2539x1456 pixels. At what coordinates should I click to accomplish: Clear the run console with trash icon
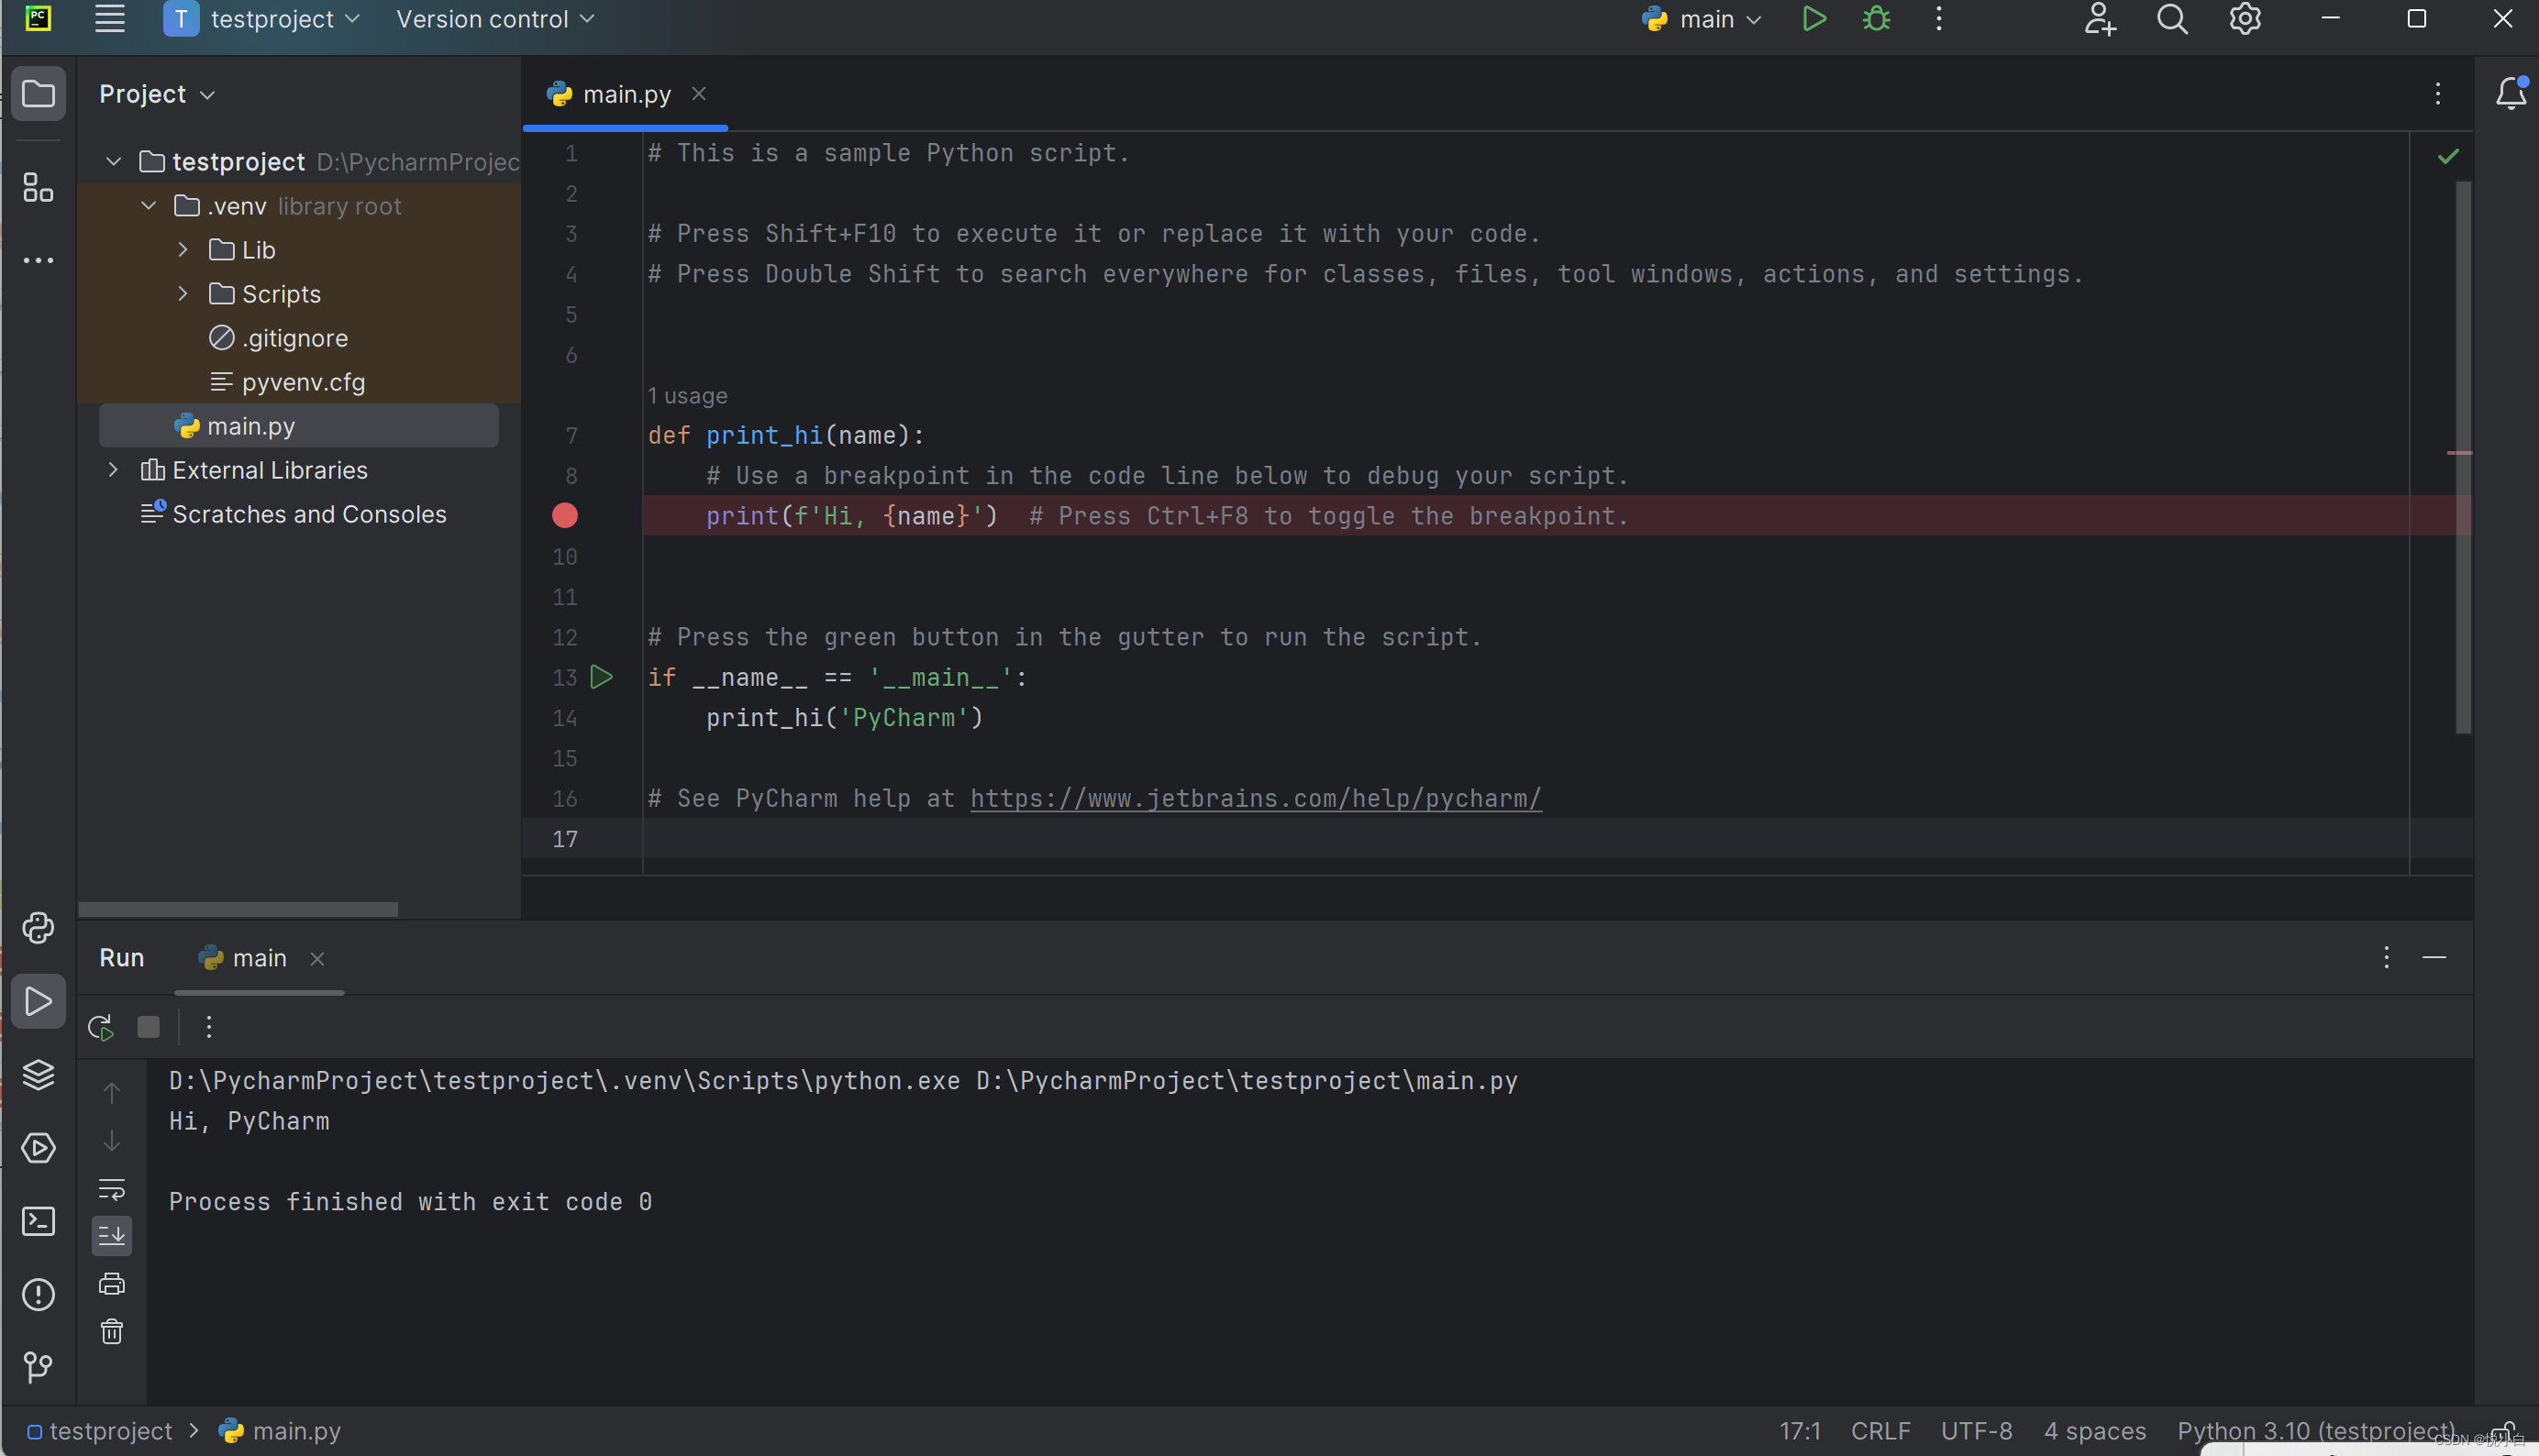[x=112, y=1331]
